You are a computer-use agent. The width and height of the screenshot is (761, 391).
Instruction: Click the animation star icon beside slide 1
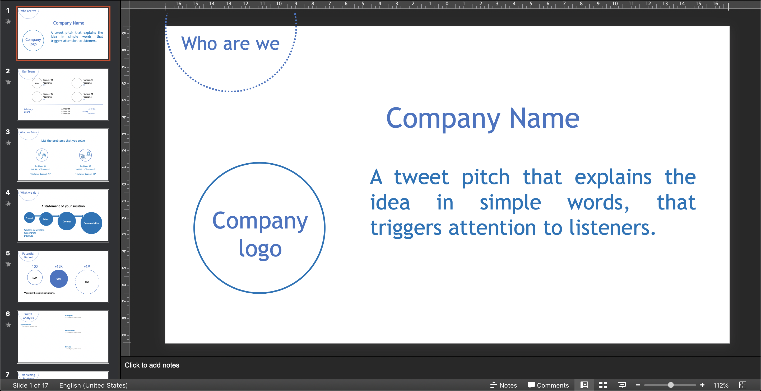(x=8, y=21)
